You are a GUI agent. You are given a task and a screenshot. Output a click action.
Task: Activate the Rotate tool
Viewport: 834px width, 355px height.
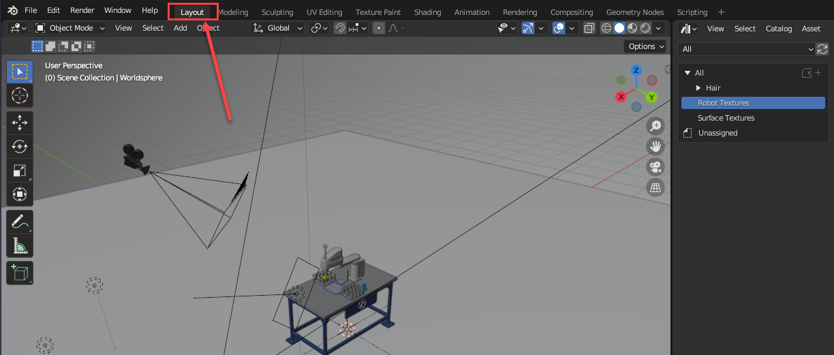(x=20, y=146)
